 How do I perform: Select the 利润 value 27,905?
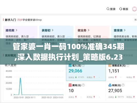pyautogui.click(x=115, y=91)
